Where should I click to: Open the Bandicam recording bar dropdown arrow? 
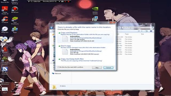pos(59,1)
